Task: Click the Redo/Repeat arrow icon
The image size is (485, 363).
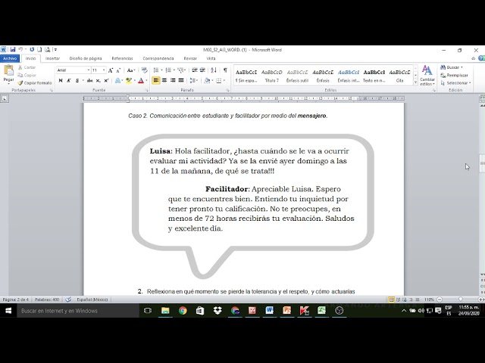Action: pos(32,49)
